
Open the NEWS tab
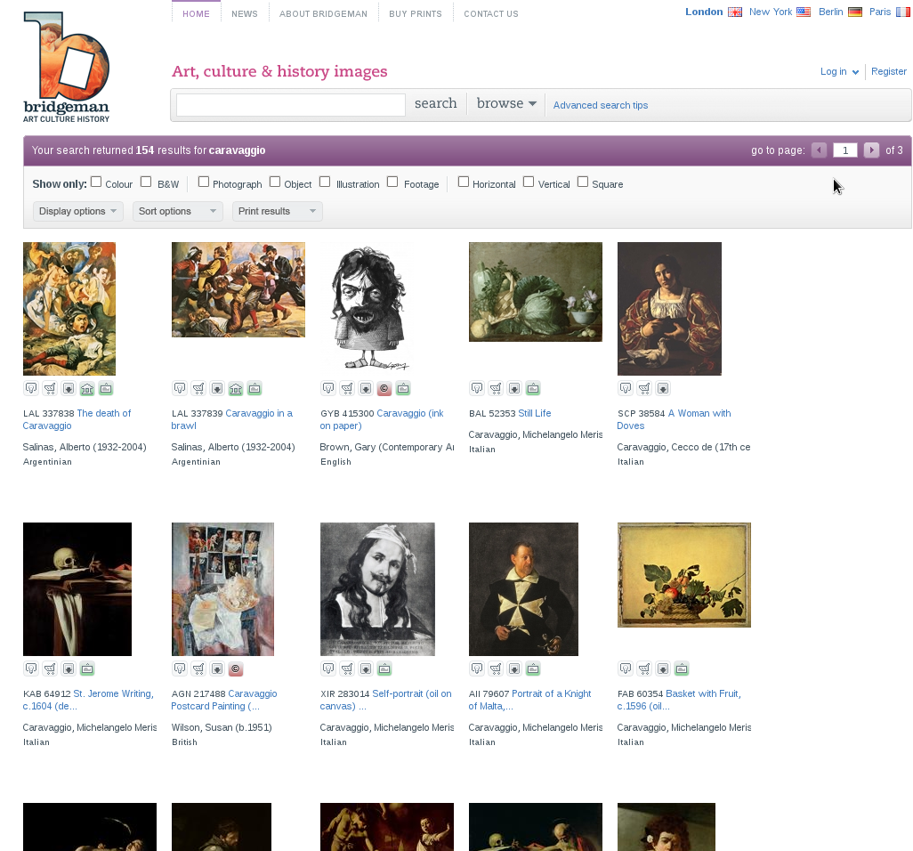pyautogui.click(x=245, y=13)
